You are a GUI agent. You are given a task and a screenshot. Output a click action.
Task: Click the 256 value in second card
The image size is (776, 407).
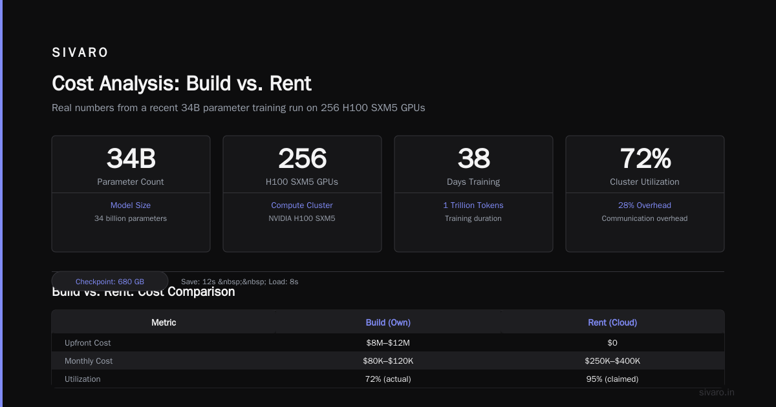coord(302,158)
